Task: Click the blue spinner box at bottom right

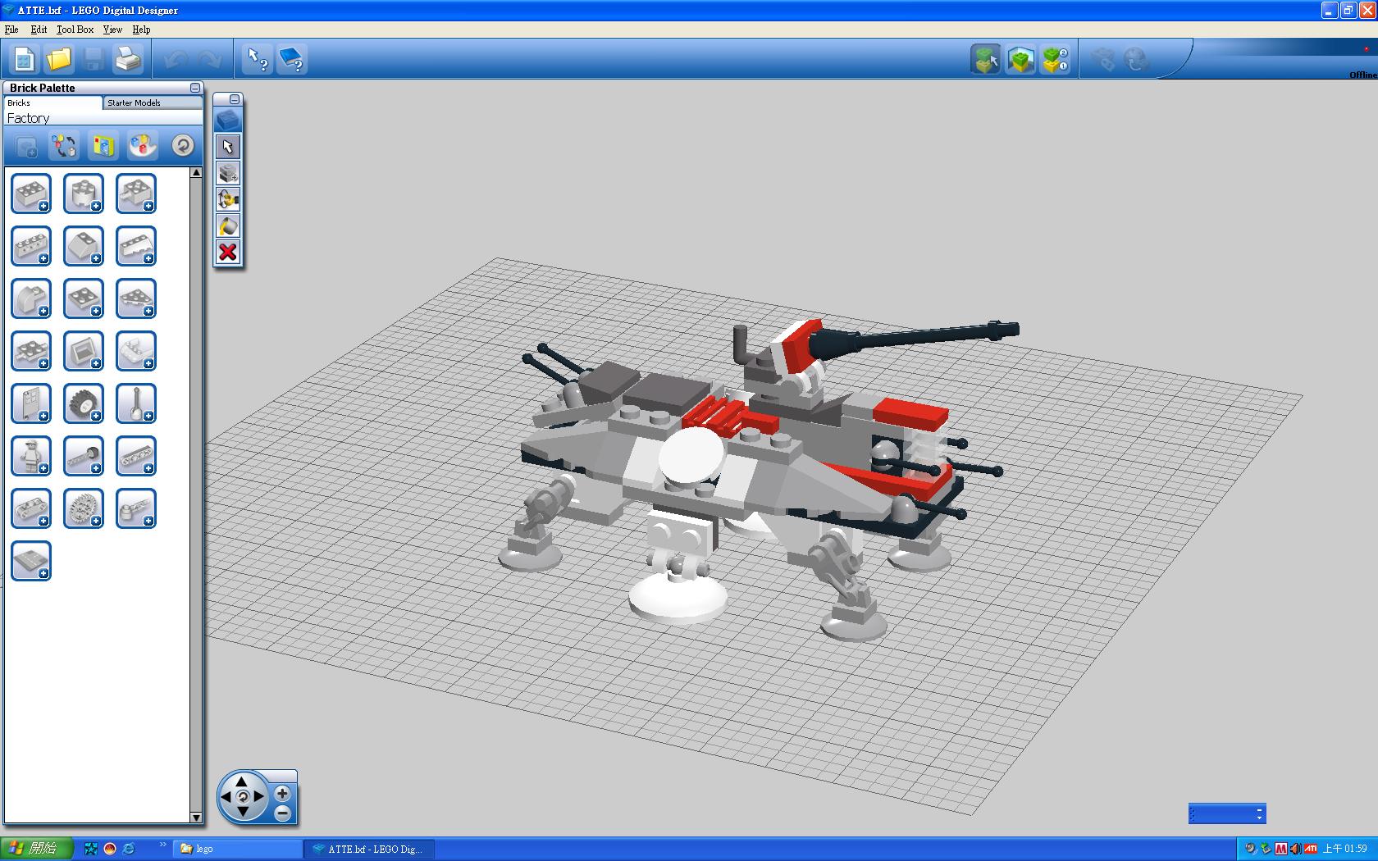Action: click(1227, 813)
